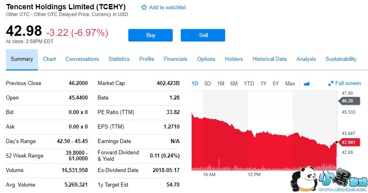View the Sustainability tab

click(341, 59)
